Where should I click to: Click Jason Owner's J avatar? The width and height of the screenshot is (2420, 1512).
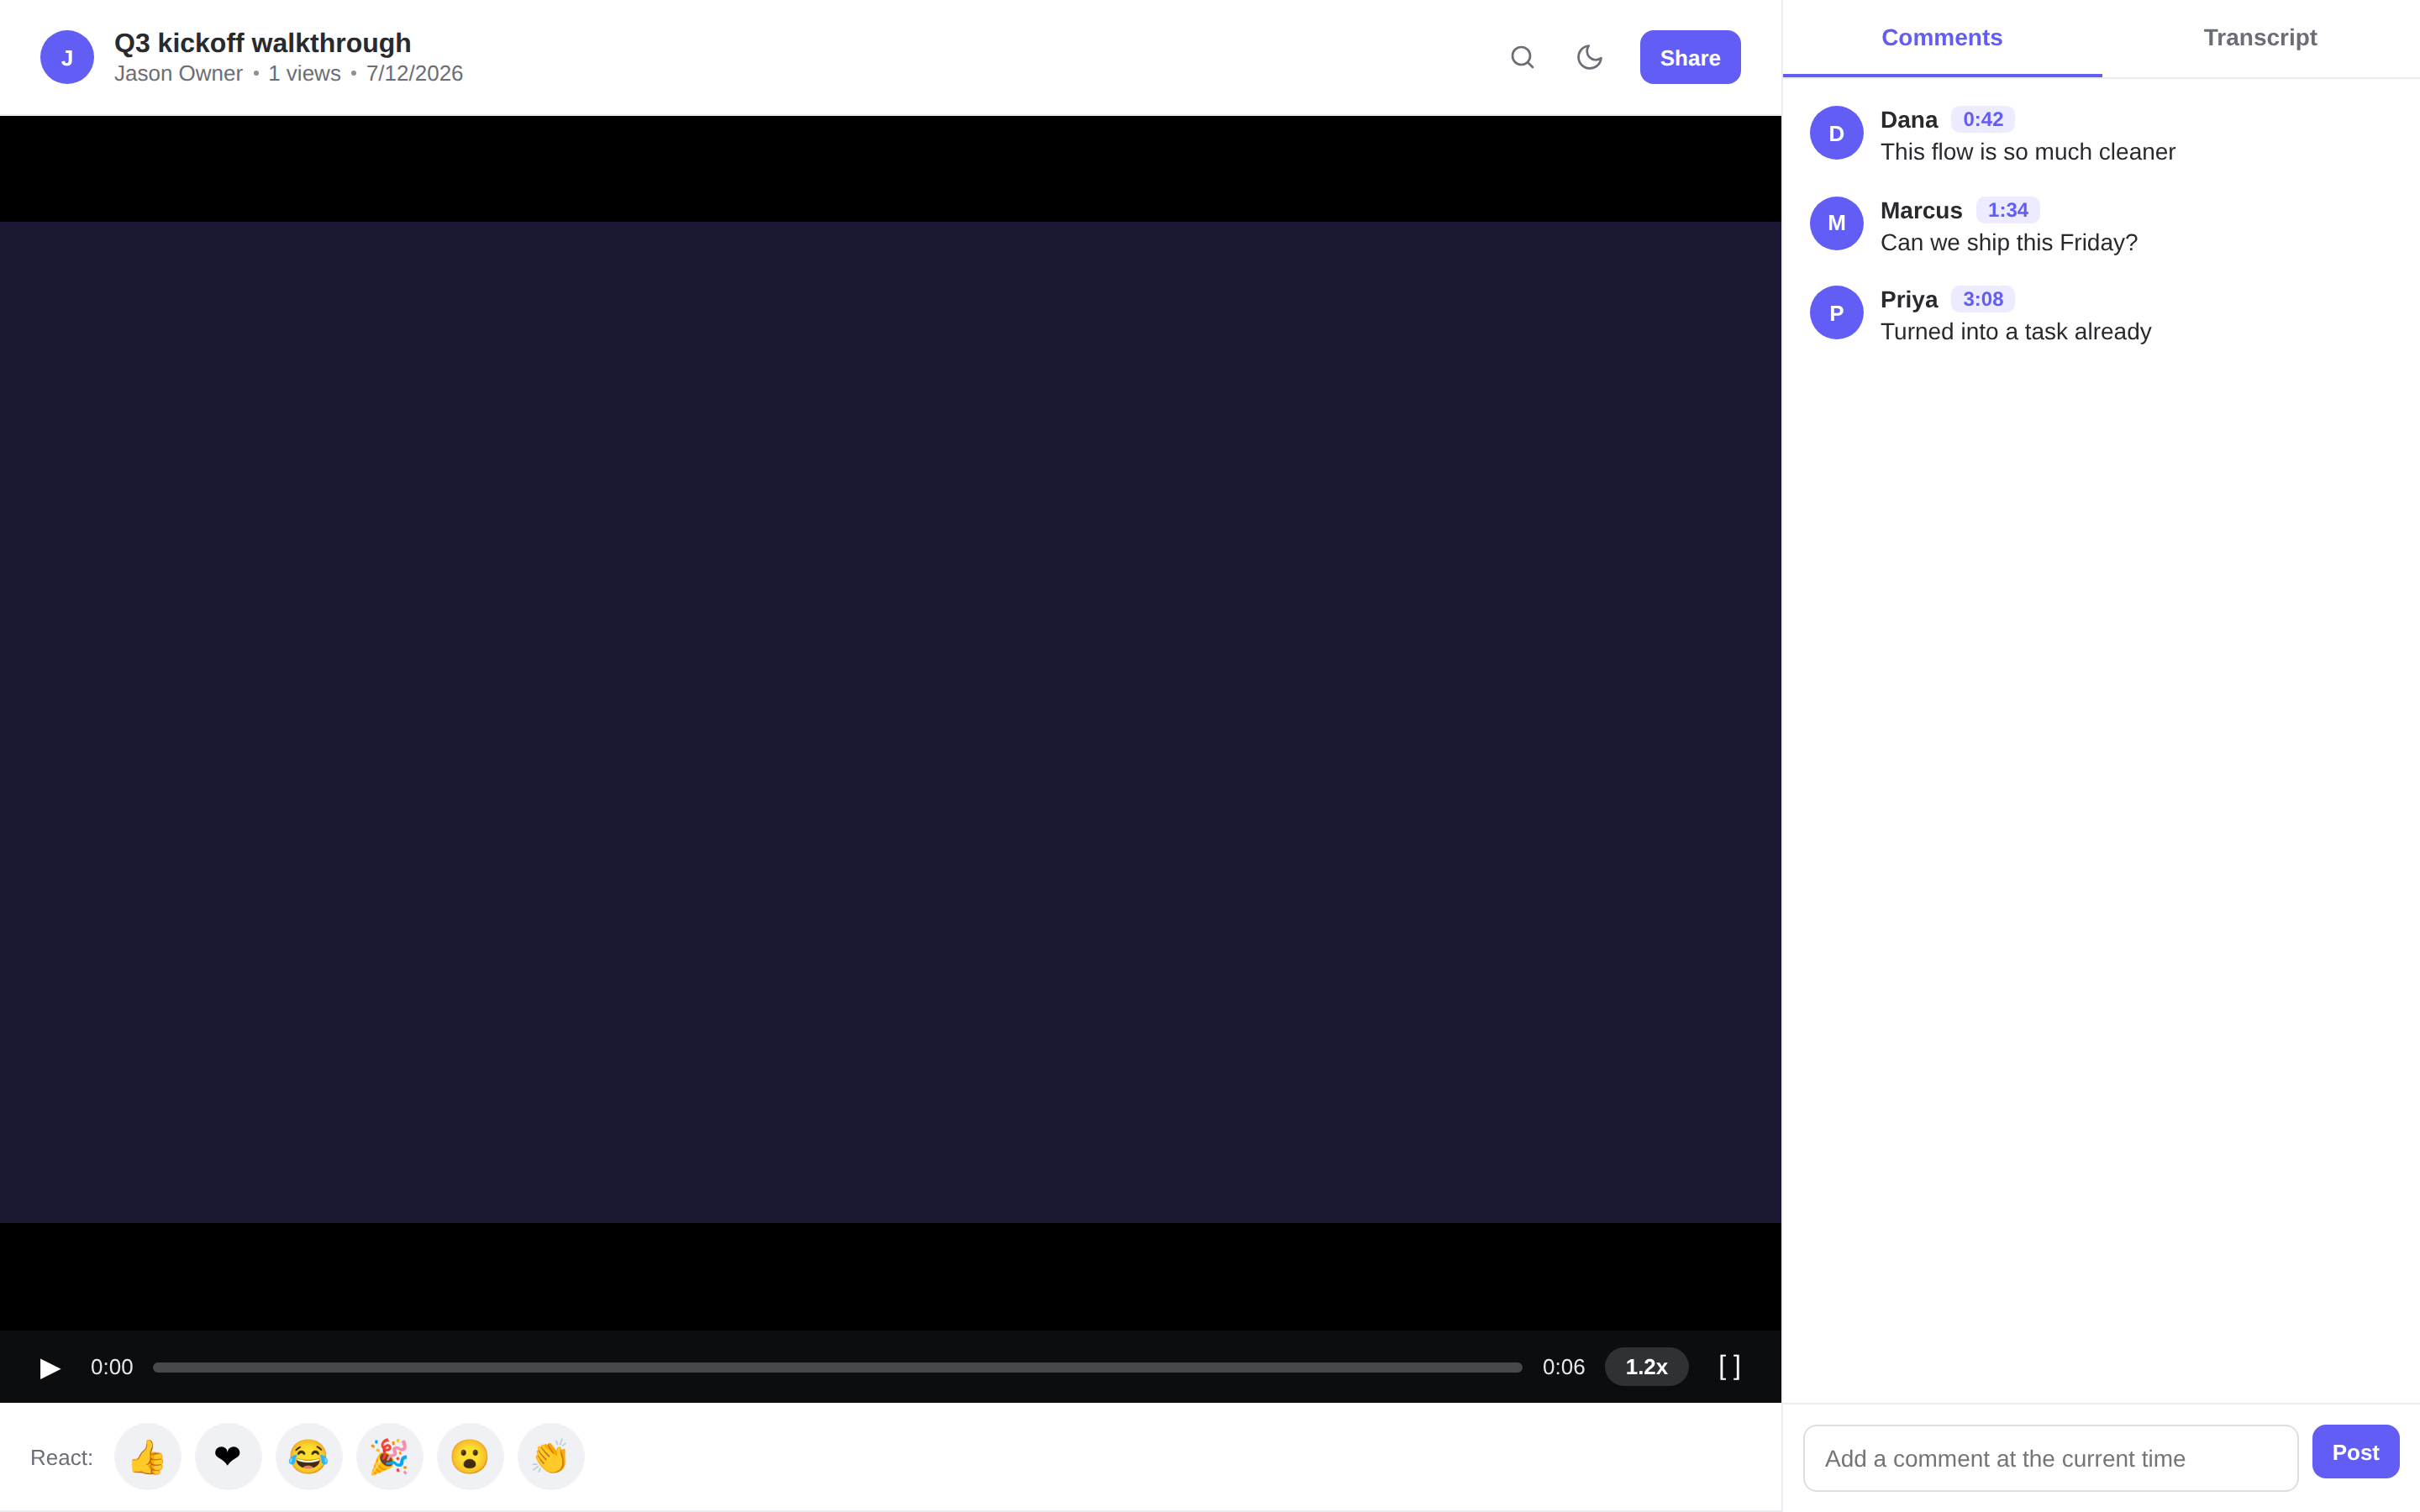[67, 57]
